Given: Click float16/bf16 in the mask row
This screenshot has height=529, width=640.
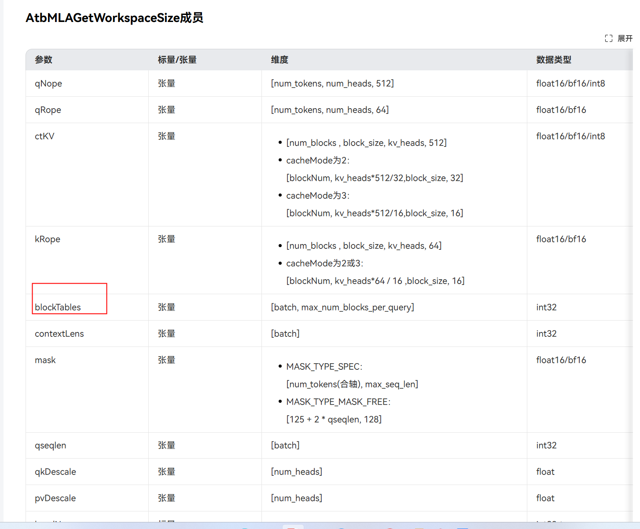Looking at the screenshot, I should (x=561, y=360).
